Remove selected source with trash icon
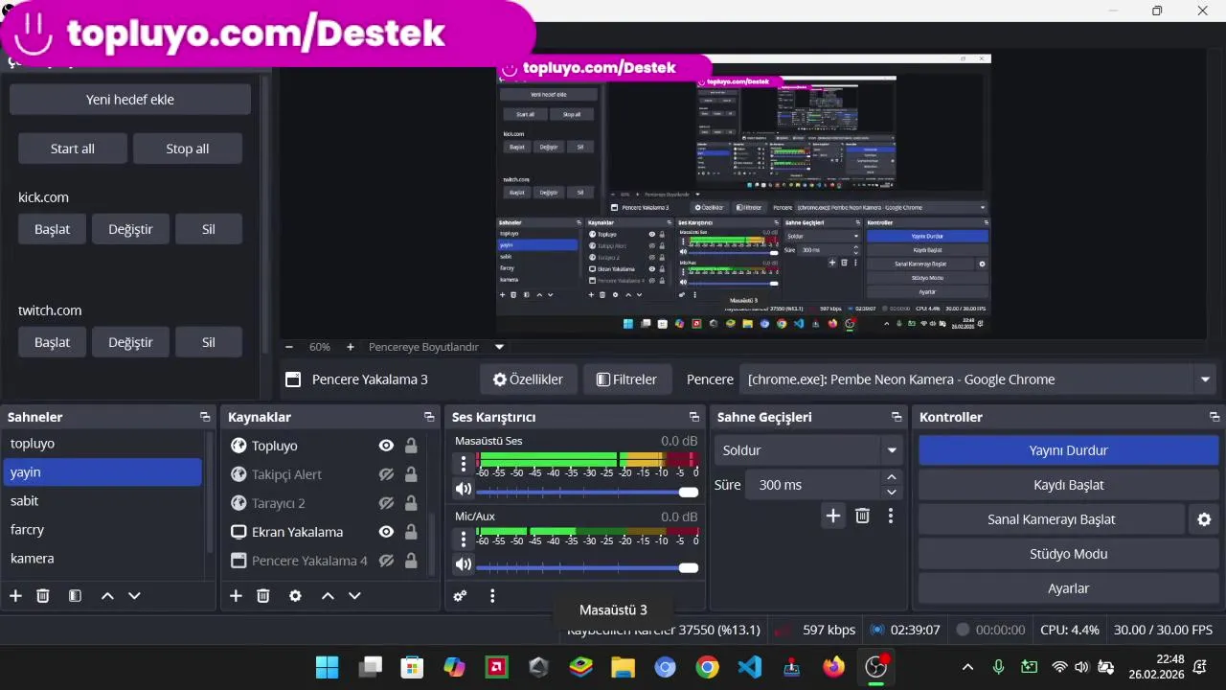Screen dimensions: 1226x690 point(263,596)
